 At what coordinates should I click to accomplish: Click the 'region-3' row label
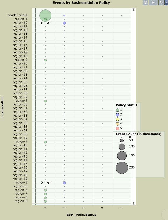tap(21, 101)
